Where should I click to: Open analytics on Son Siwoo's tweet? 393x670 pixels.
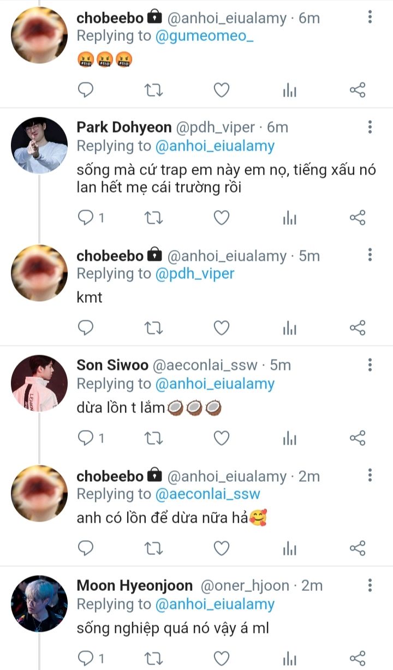pos(289,438)
